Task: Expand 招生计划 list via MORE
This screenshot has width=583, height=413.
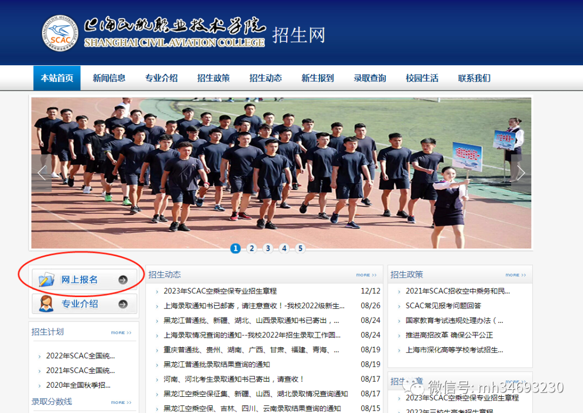Action: pos(120,333)
